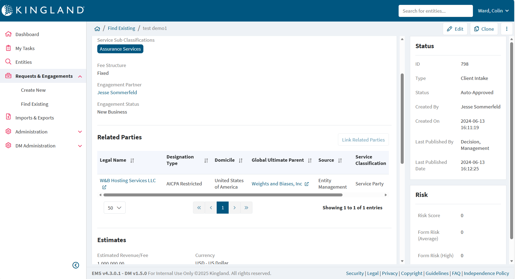Open My Tasks from the sidebar
Image resolution: width=515 pixels, height=279 pixels.
click(x=25, y=48)
